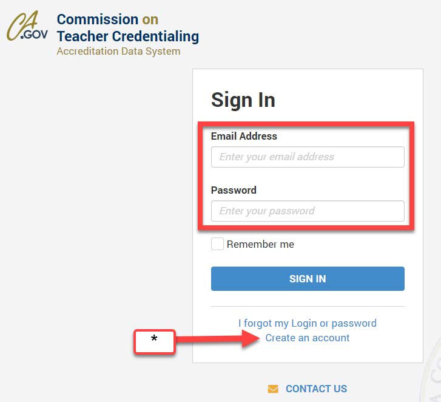This screenshot has height=402, width=441.
Task: Follow the "Create an account" link
Action: 308,338
